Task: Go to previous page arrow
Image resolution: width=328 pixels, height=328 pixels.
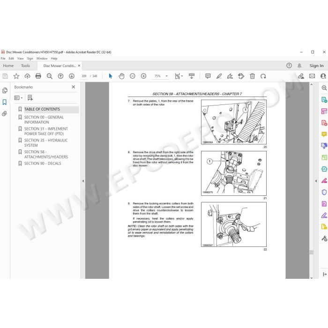Action: tap(60, 76)
